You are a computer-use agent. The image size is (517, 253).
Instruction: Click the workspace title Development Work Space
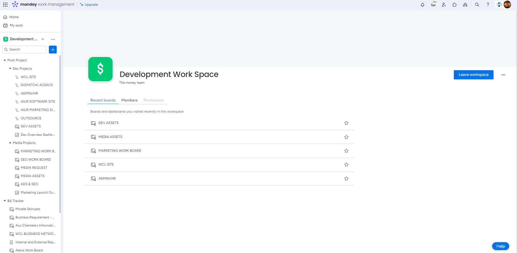[x=169, y=74]
